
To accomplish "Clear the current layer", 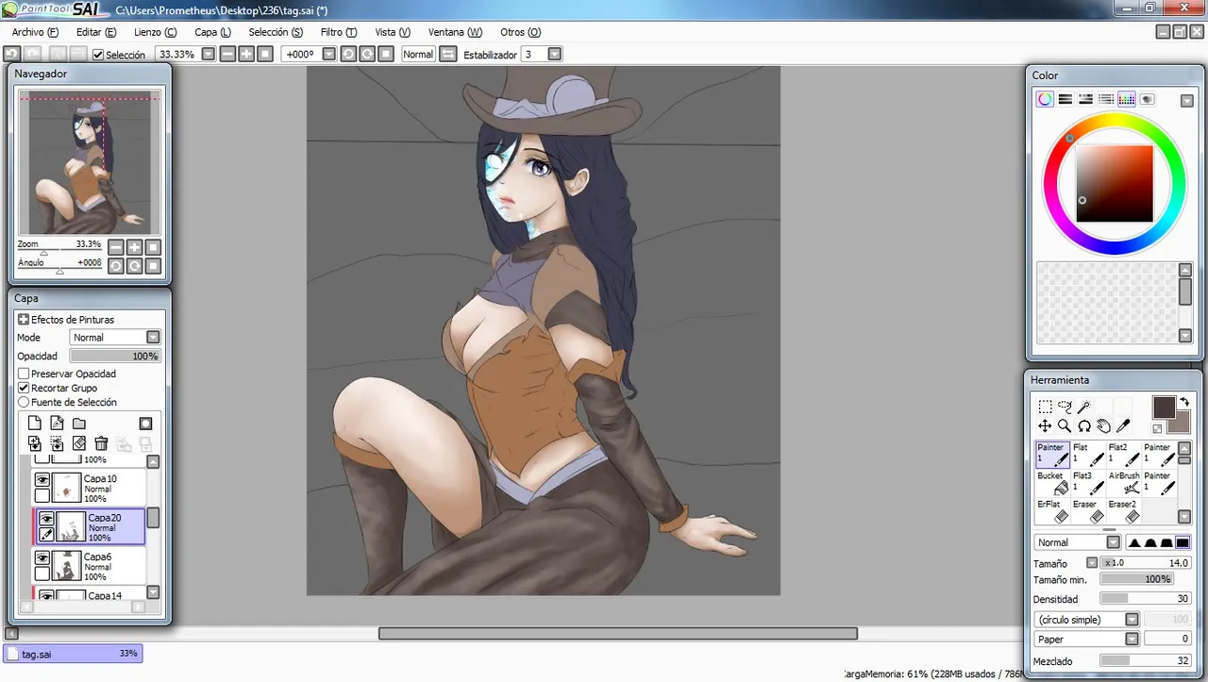I will coord(79,443).
